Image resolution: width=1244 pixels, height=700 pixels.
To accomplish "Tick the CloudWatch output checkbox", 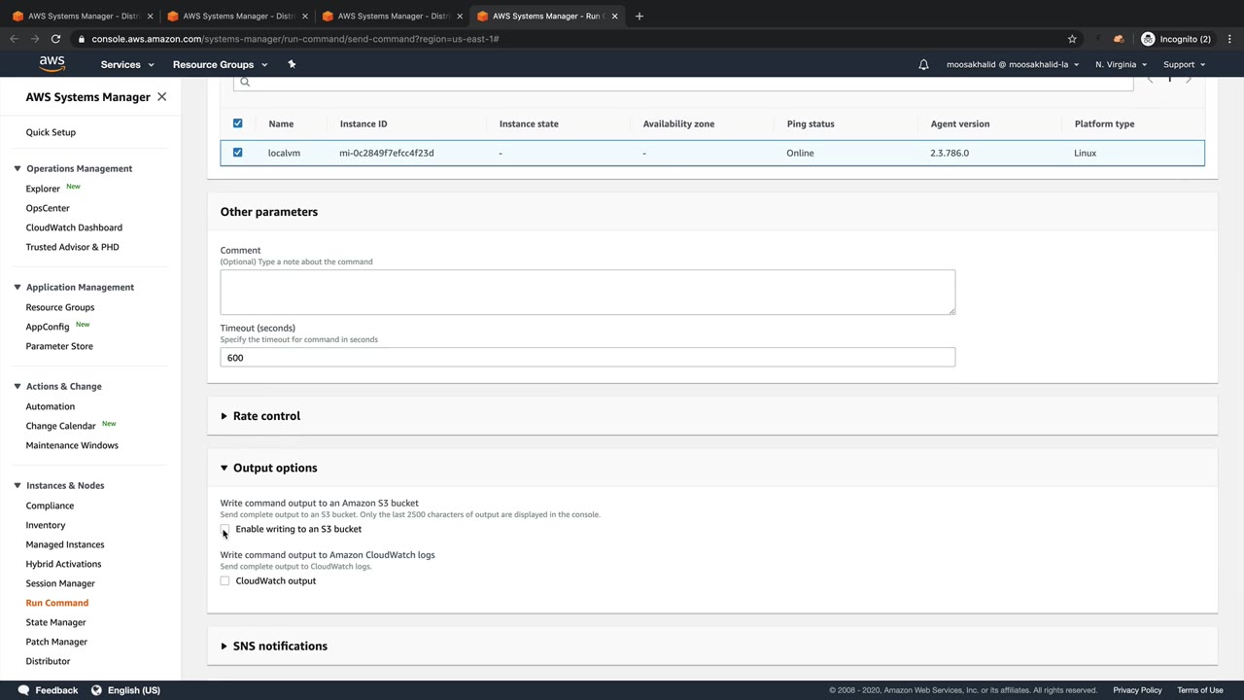I will pos(225,580).
